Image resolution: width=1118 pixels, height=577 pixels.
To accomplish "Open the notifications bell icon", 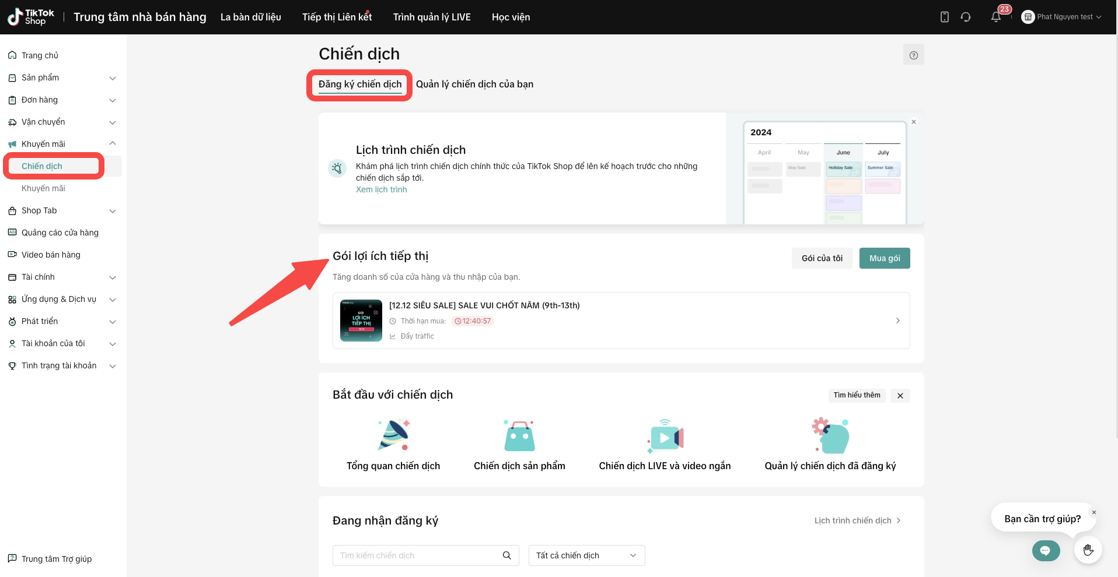I will (996, 17).
